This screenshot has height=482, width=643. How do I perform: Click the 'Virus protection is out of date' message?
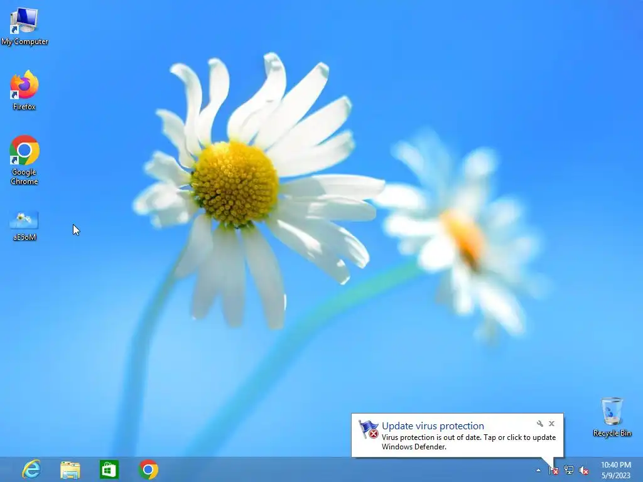coord(468,442)
